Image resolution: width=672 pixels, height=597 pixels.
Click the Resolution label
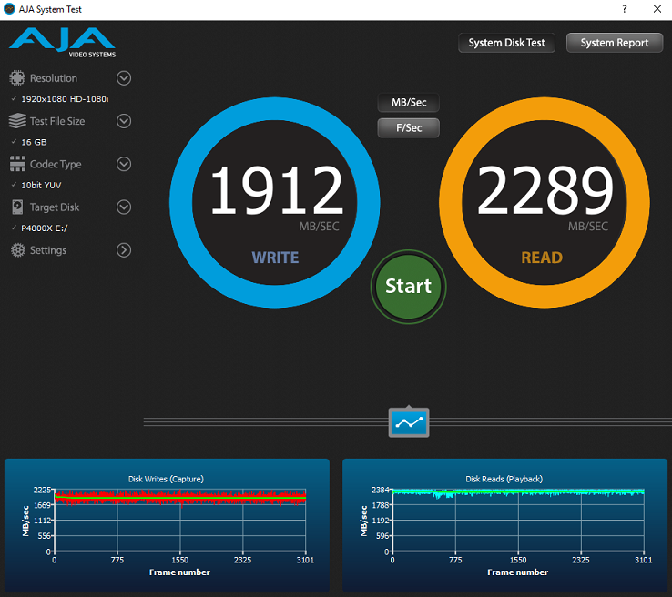54,78
